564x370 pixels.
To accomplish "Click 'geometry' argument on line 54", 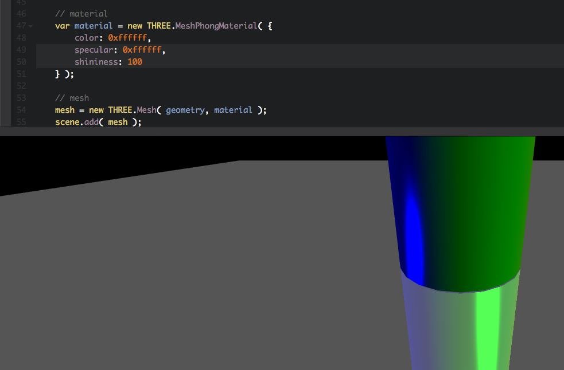I will tap(185, 110).
